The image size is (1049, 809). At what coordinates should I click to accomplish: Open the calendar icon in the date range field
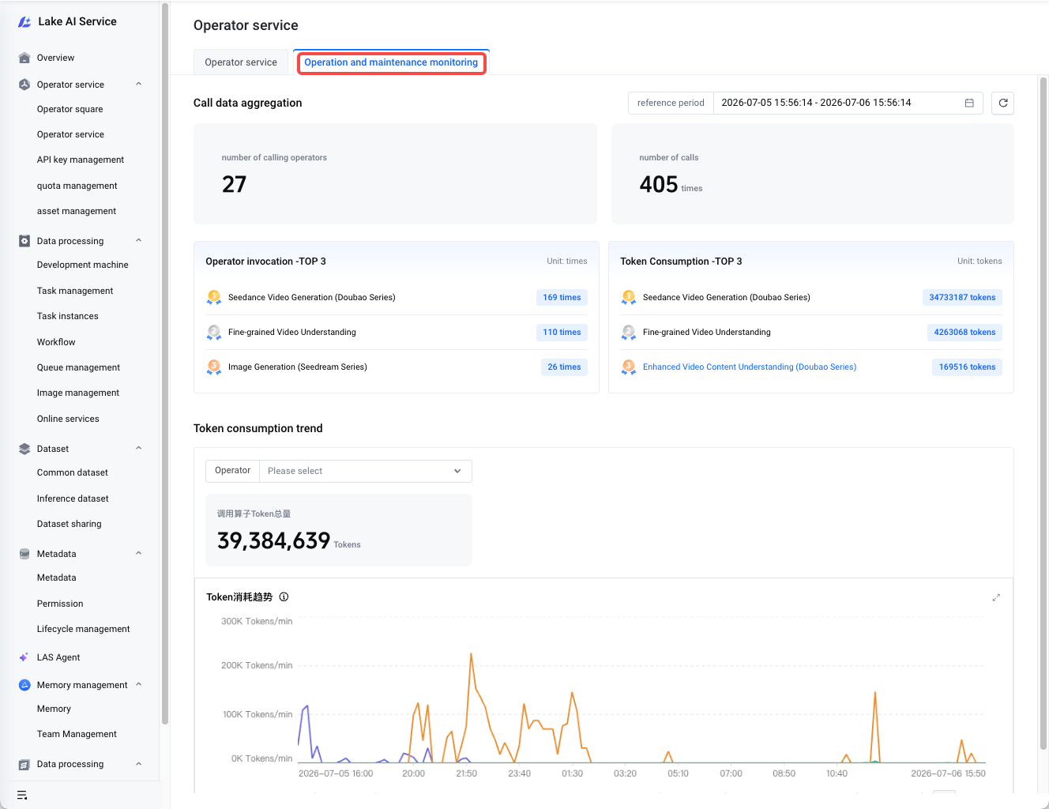969,103
